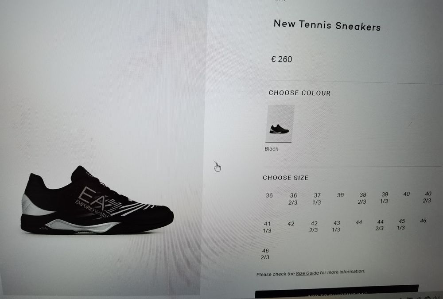Click the New Tennis Sneakers product title
Screen dimensions: 443x299
coord(327,25)
